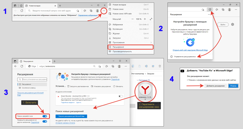Increase zoom with the Масштаб plus button
243x129 pixels.
(145, 19)
